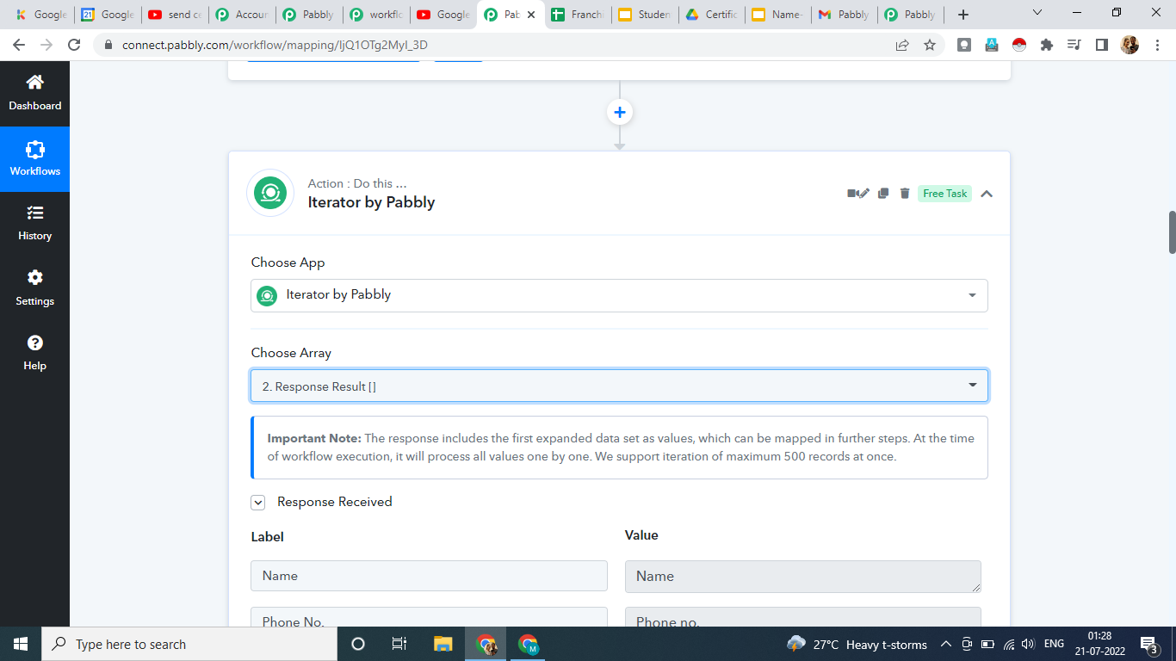Share this page via the share icon
The height and width of the screenshot is (661, 1176).
902,45
